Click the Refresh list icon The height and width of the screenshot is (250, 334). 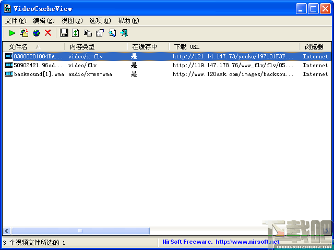pos(75,33)
